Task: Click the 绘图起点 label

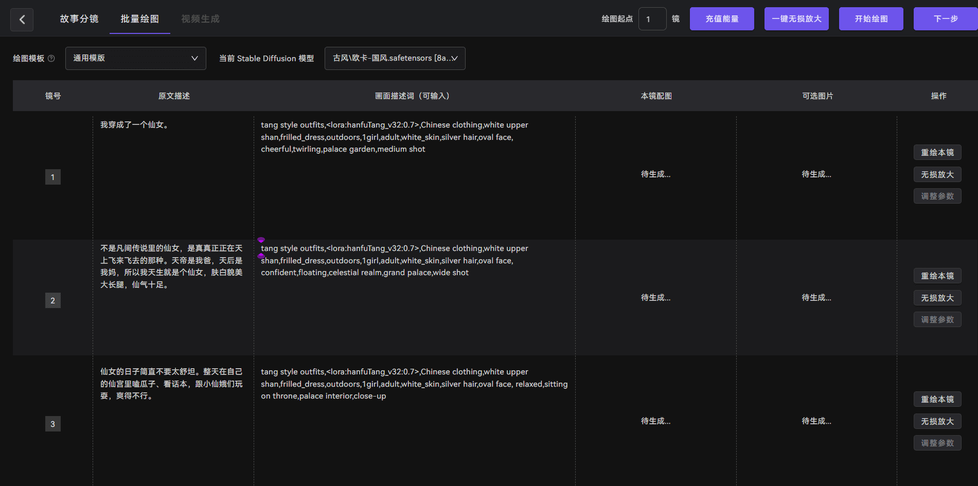Action: click(617, 19)
